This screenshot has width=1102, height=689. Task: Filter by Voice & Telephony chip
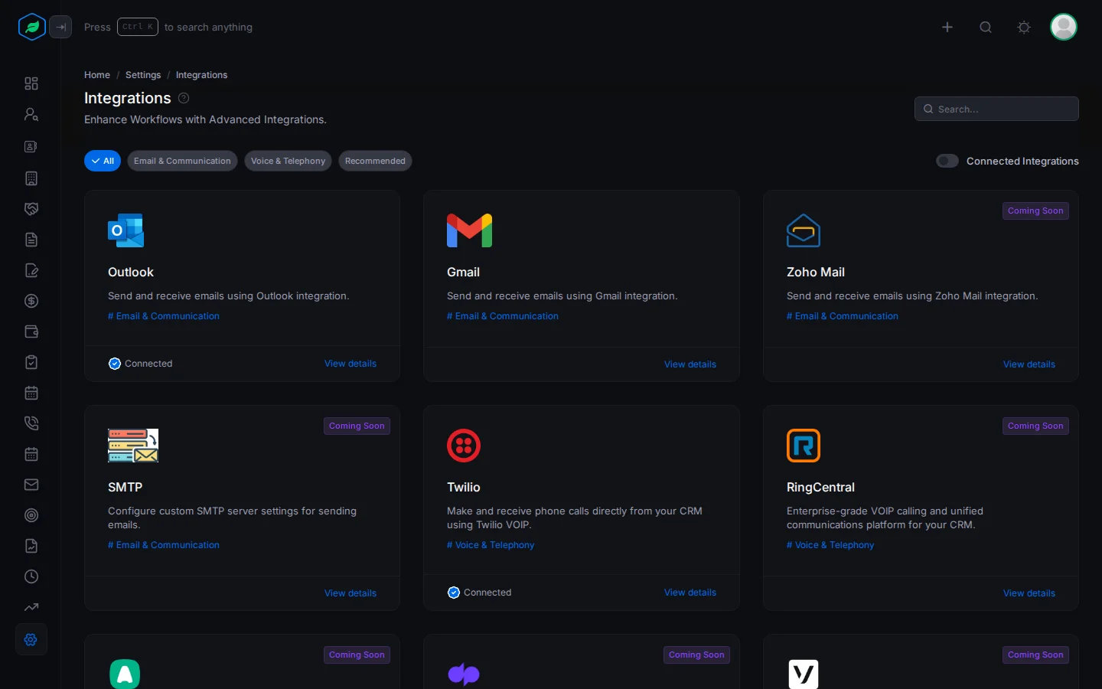click(288, 161)
